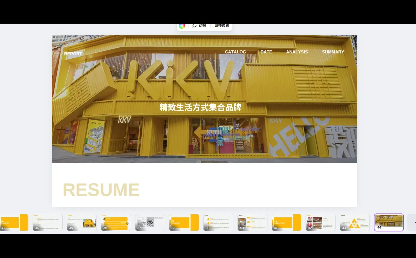Open slide 41 thumbnail
The height and width of the screenshot is (258, 416).
[x=286, y=222]
